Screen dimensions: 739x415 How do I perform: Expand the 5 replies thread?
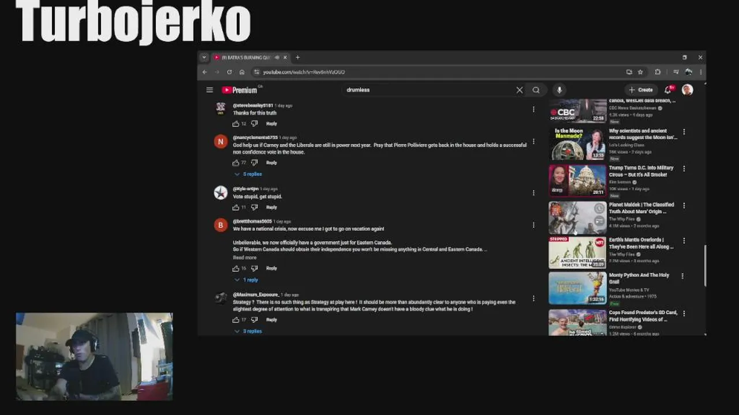248,174
